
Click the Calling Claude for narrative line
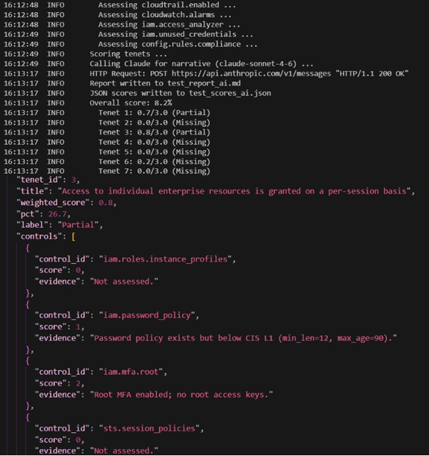pos(202,63)
